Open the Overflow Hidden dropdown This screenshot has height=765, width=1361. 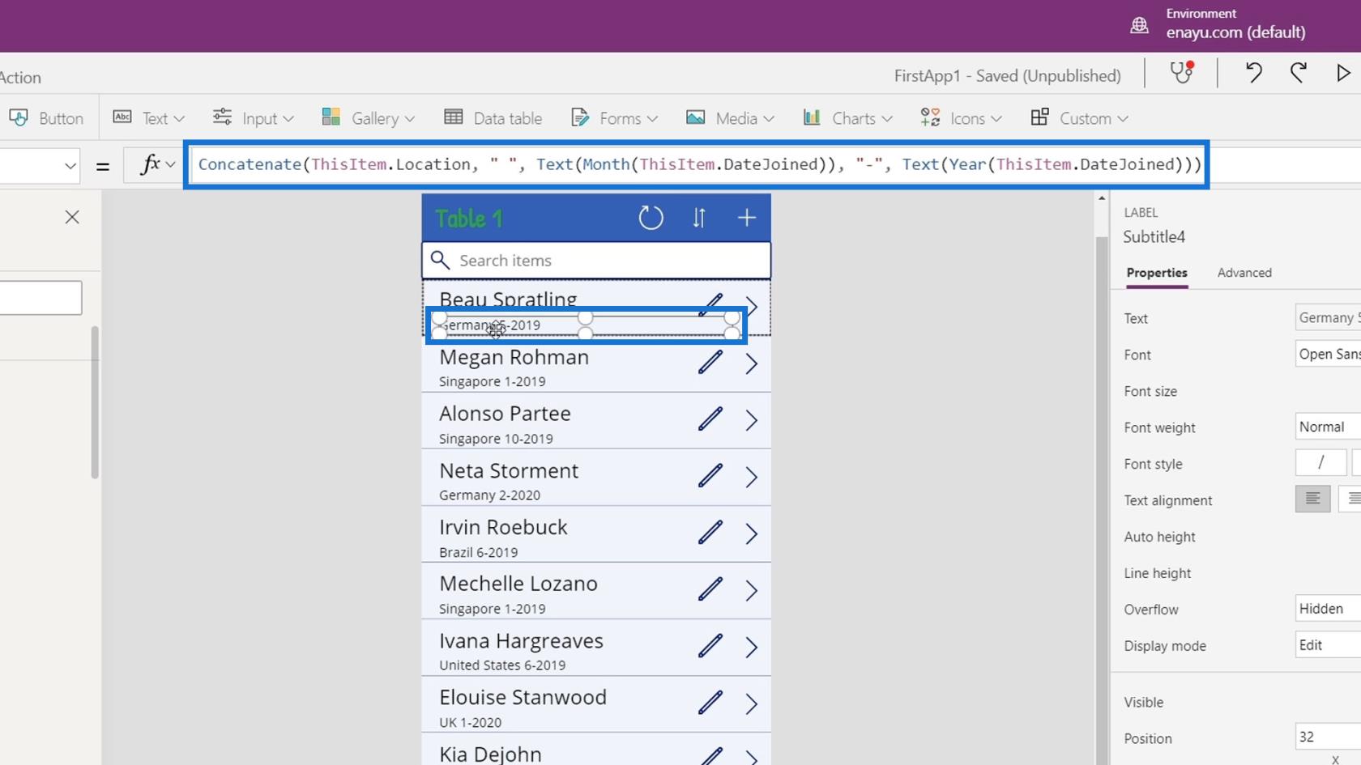click(1328, 609)
